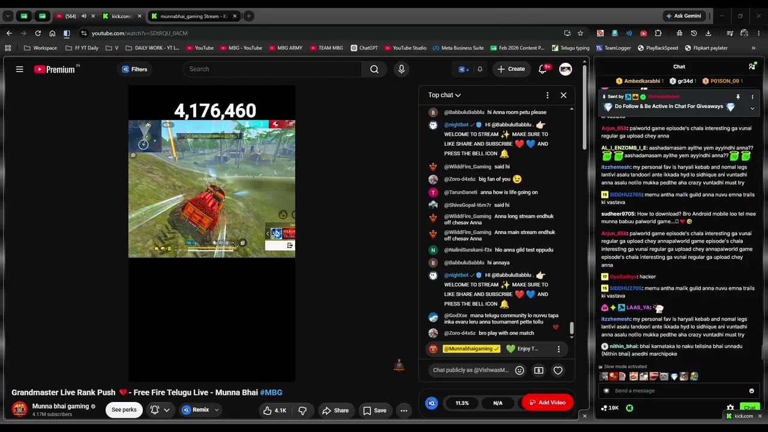Click the YouTube chat message input
The width and height of the screenshot is (768, 432).
pyautogui.click(x=470, y=370)
